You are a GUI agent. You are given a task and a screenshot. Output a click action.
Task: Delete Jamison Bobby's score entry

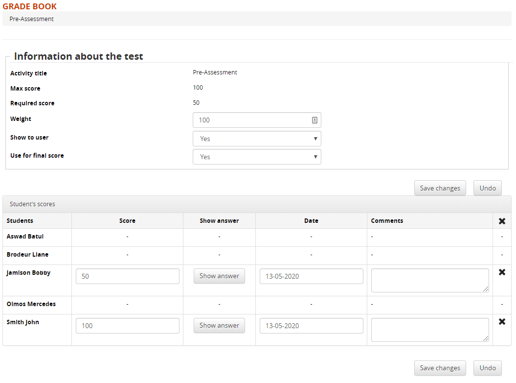(502, 272)
